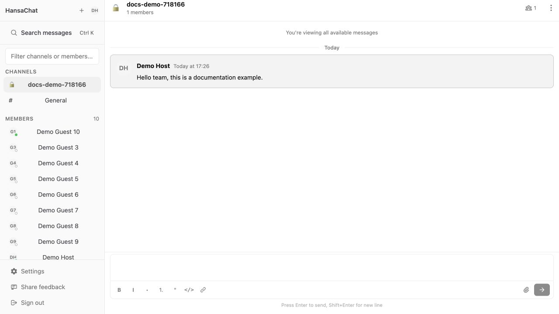Viewport: 559px width, 314px height.
Task: Open the channel's three-dot options menu
Action: [x=551, y=8]
